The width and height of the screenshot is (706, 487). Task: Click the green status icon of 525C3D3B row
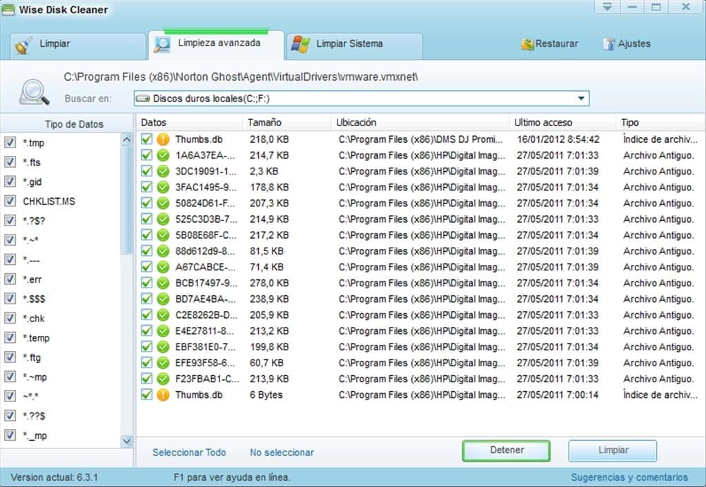(x=163, y=219)
